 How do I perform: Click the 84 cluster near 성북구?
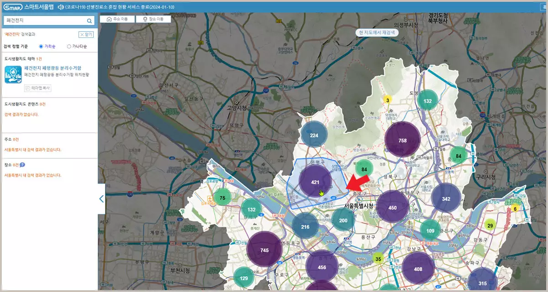364,169
